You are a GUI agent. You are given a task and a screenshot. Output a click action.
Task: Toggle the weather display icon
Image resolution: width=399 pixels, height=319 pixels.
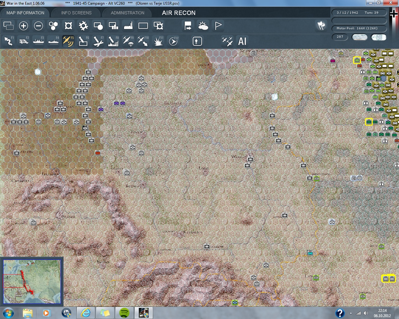(203, 26)
